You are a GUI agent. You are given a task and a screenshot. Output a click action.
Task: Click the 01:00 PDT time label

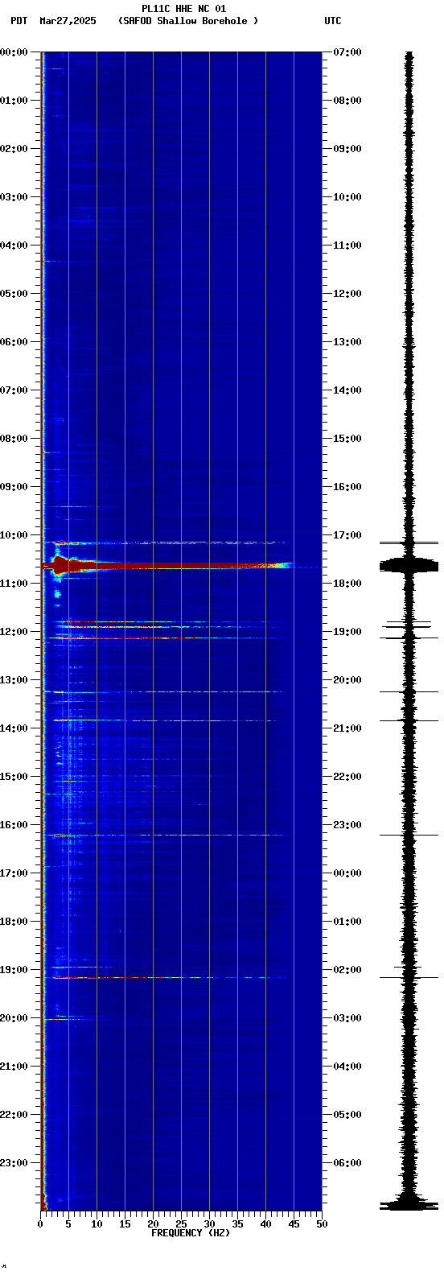(14, 101)
